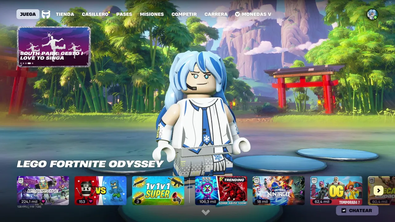
Task: Open the South Park gesto news banner
Action: [x=54, y=47]
